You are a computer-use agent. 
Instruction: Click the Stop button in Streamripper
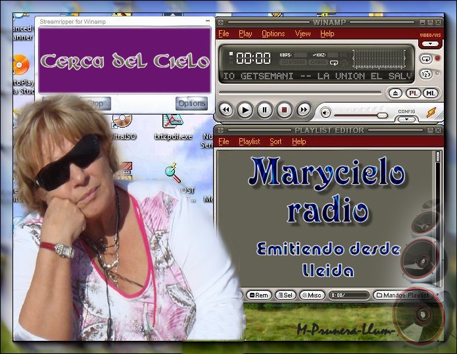(95, 103)
